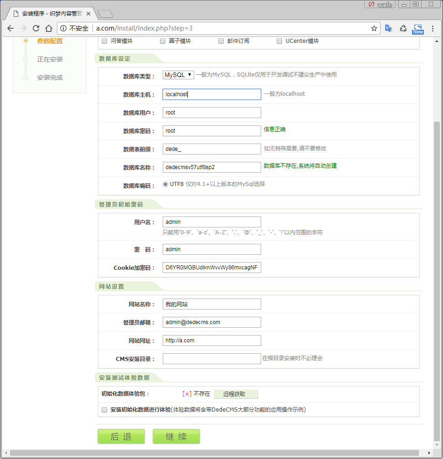Open the Chrome menu with three dots

(x=432, y=28)
